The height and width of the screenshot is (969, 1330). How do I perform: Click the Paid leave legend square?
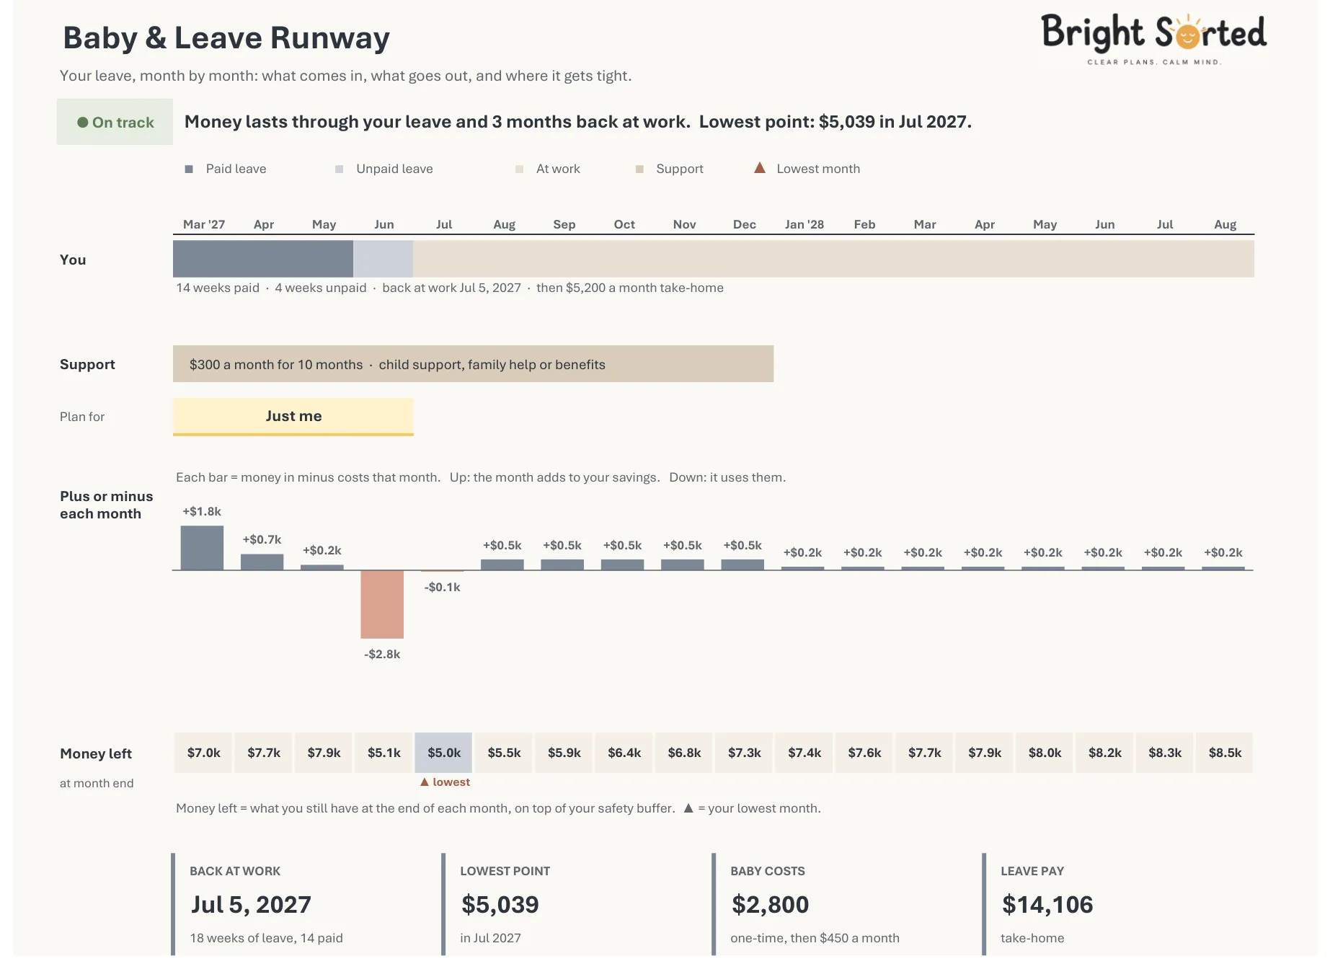pos(189,169)
